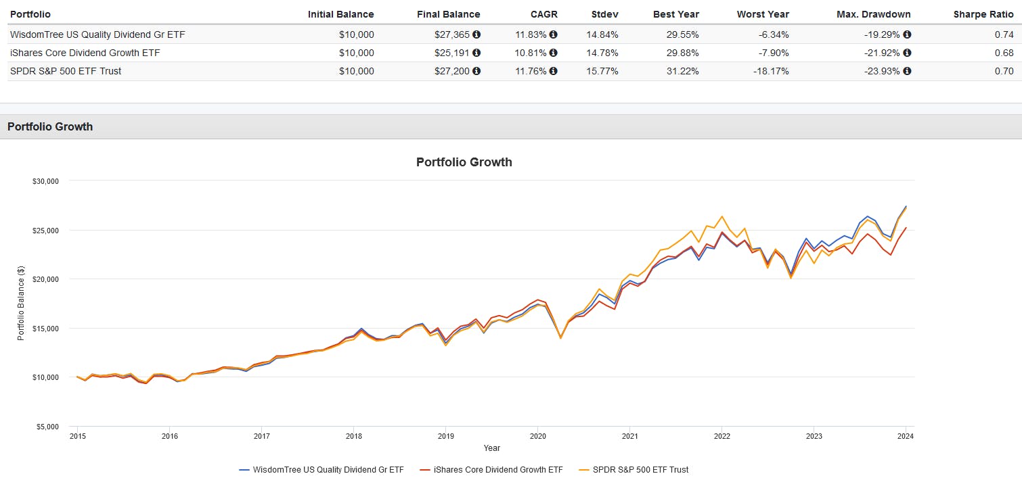The height and width of the screenshot is (478, 1022).
Task: Click the info icon beside WisdomTree's $27,365 final balance
Action: (478, 34)
